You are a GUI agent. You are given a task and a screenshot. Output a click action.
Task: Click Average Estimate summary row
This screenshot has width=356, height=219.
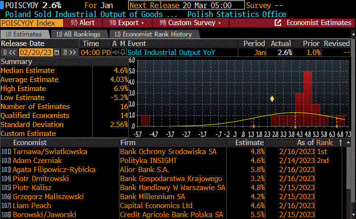pyautogui.click(x=64, y=80)
